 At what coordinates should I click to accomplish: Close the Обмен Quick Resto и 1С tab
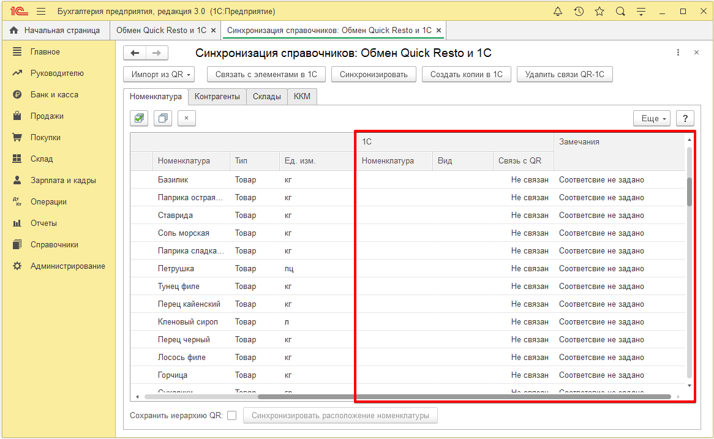tap(213, 30)
